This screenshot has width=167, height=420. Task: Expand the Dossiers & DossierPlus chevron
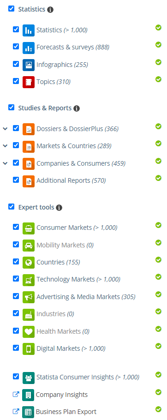[x=5, y=129]
